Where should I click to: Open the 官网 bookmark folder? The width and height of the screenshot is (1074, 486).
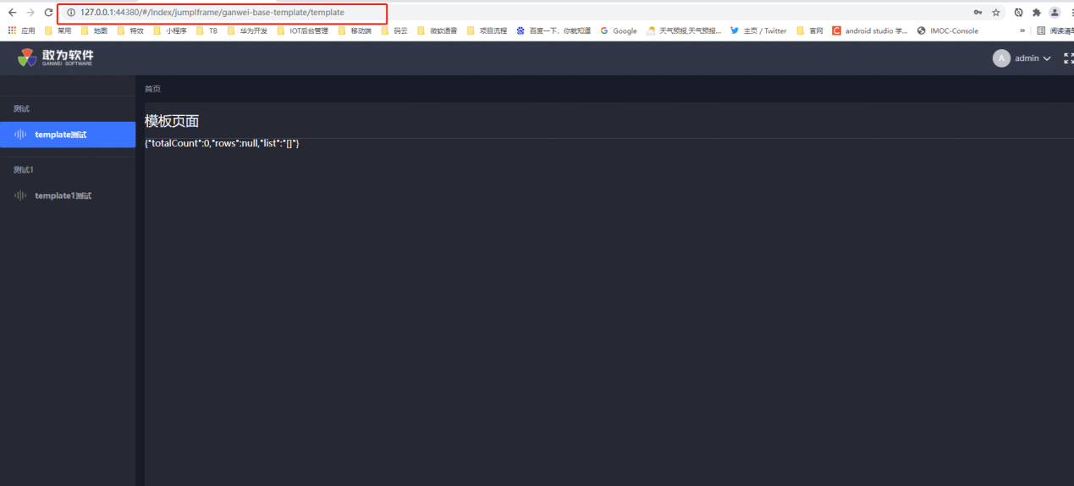tap(809, 30)
